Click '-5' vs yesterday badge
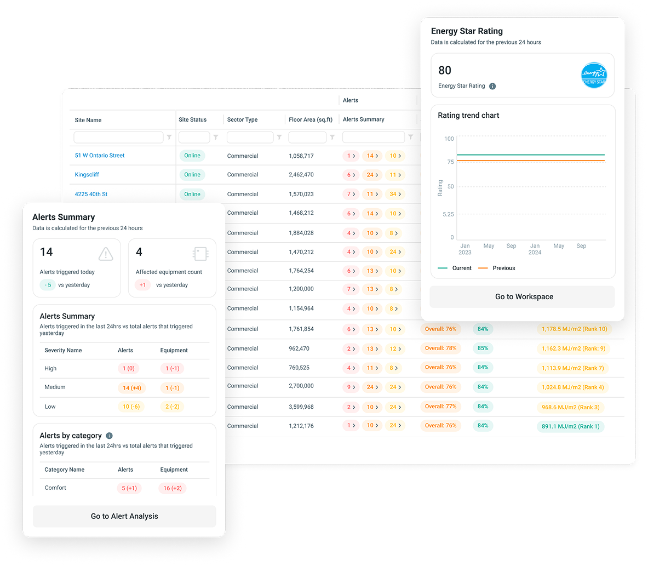Screen dimensions: 648x566 point(48,285)
